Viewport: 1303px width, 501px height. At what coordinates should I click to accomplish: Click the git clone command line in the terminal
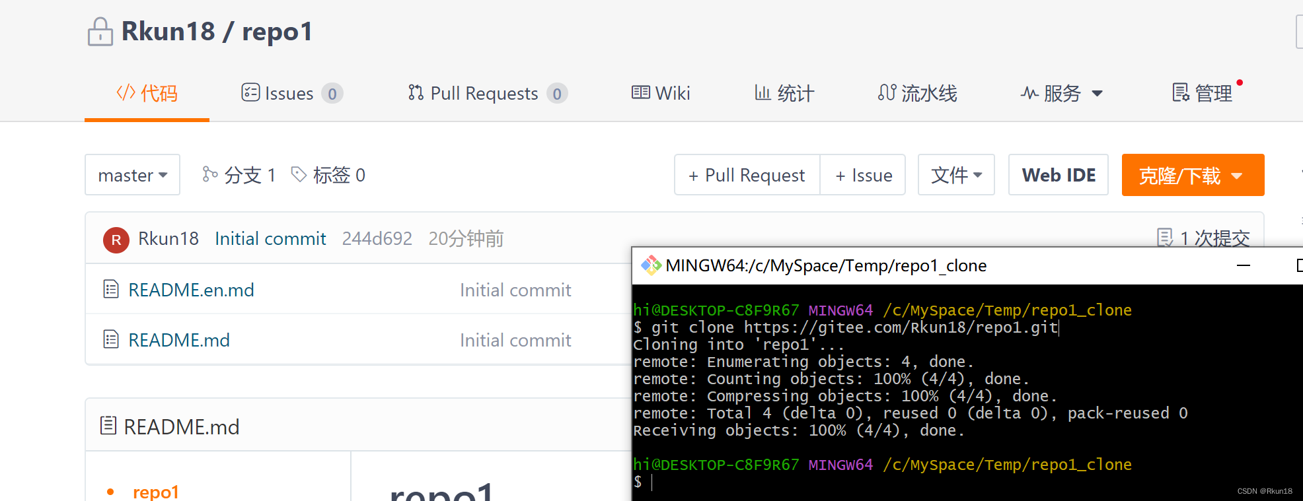pyautogui.click(x=846, y=327)
